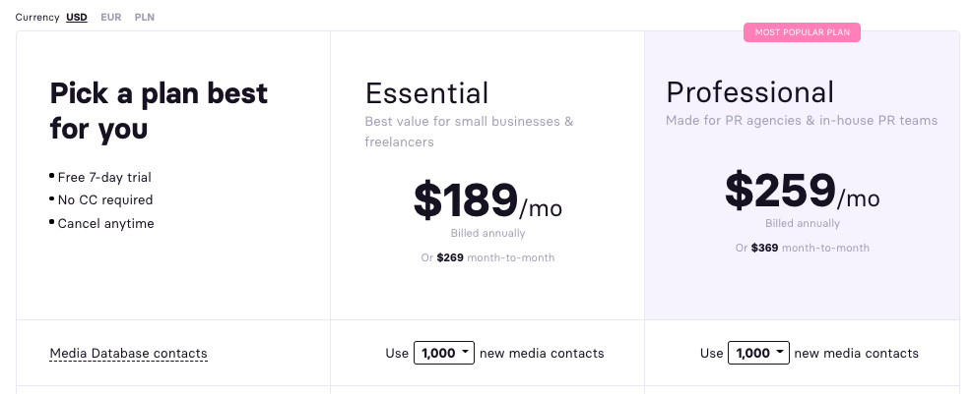Click the $269 month-to-month price text
Screen dimensions: 973x394
pos(487,257)
